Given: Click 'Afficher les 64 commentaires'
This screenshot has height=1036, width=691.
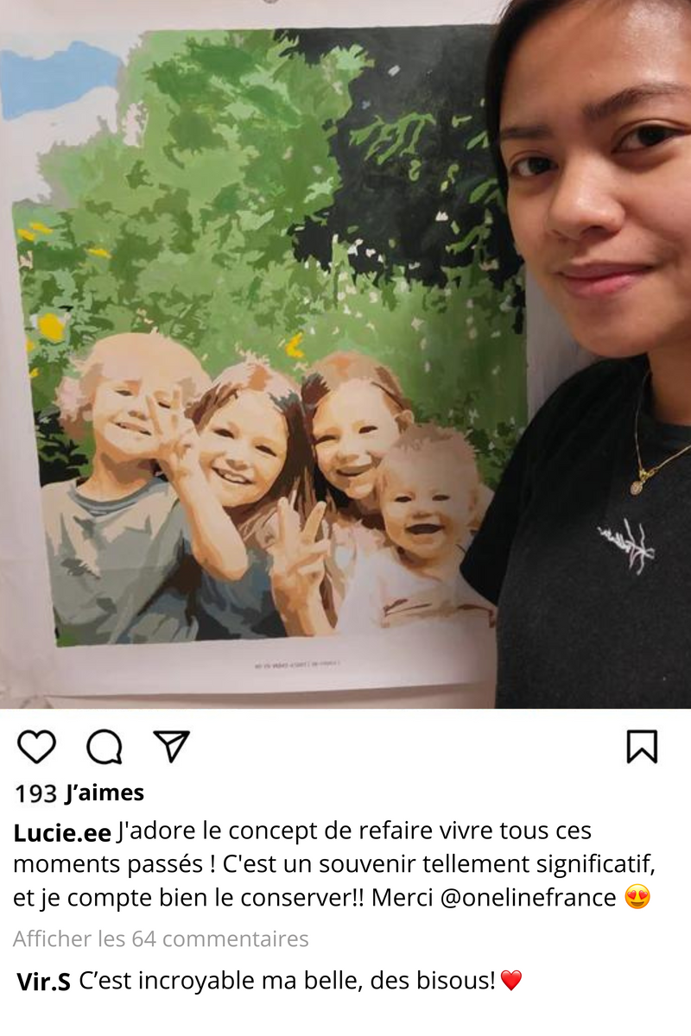Looking at the screenshot, I should 161,938.
